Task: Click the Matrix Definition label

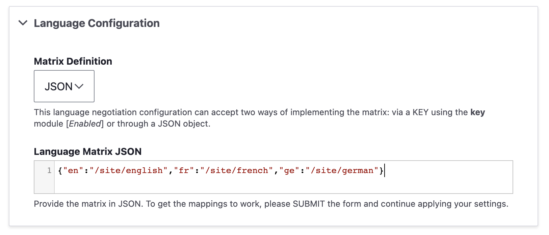Action: pos(73,61)
